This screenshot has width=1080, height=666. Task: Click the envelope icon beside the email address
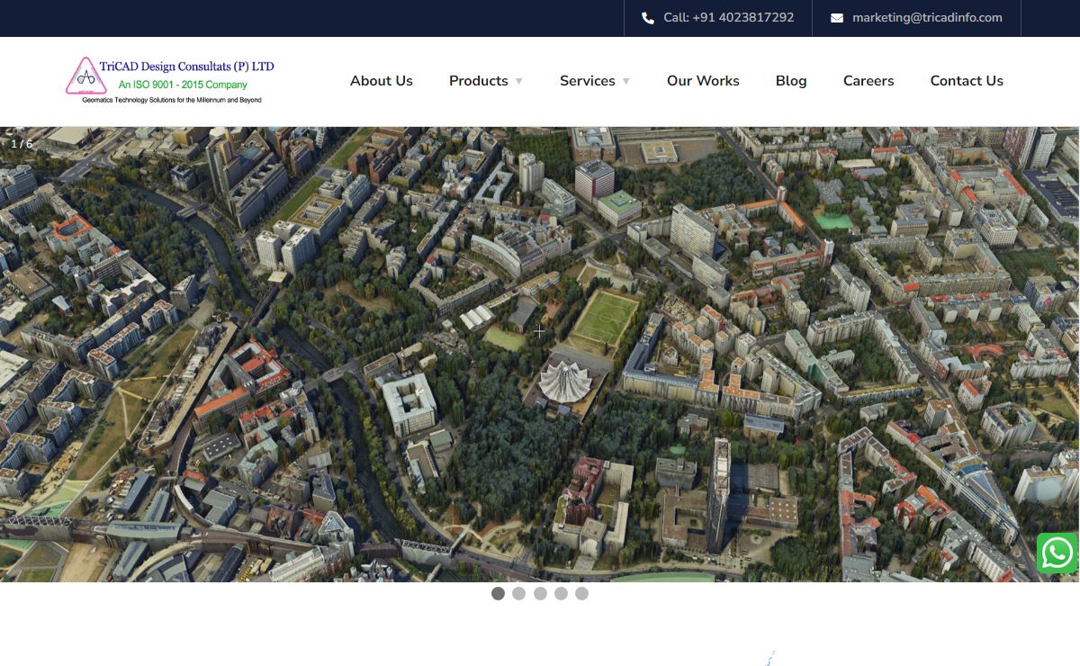tap(837, 18)
